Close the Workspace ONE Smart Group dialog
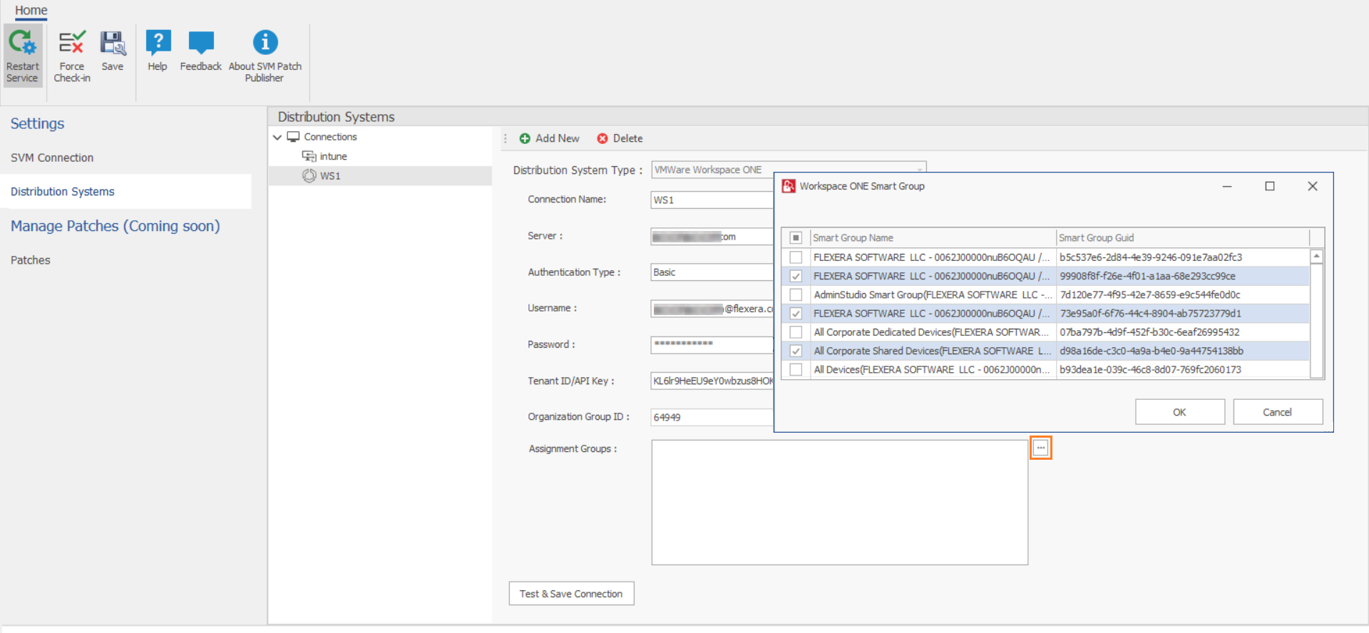 [x=1313, y=186]
